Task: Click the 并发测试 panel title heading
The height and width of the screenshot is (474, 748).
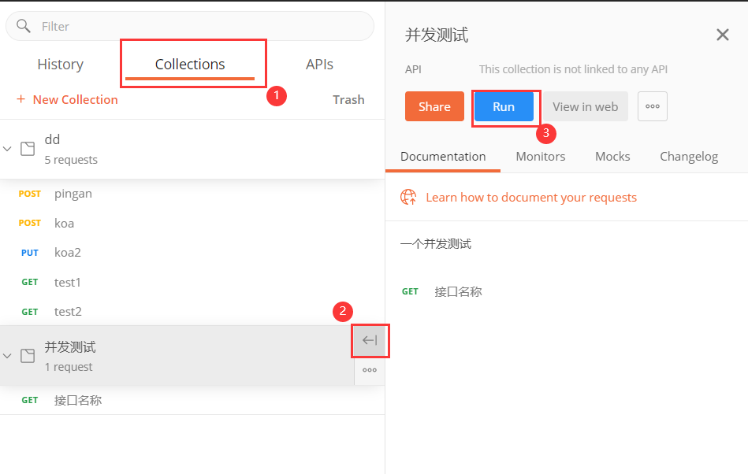Action: point(437,35)
